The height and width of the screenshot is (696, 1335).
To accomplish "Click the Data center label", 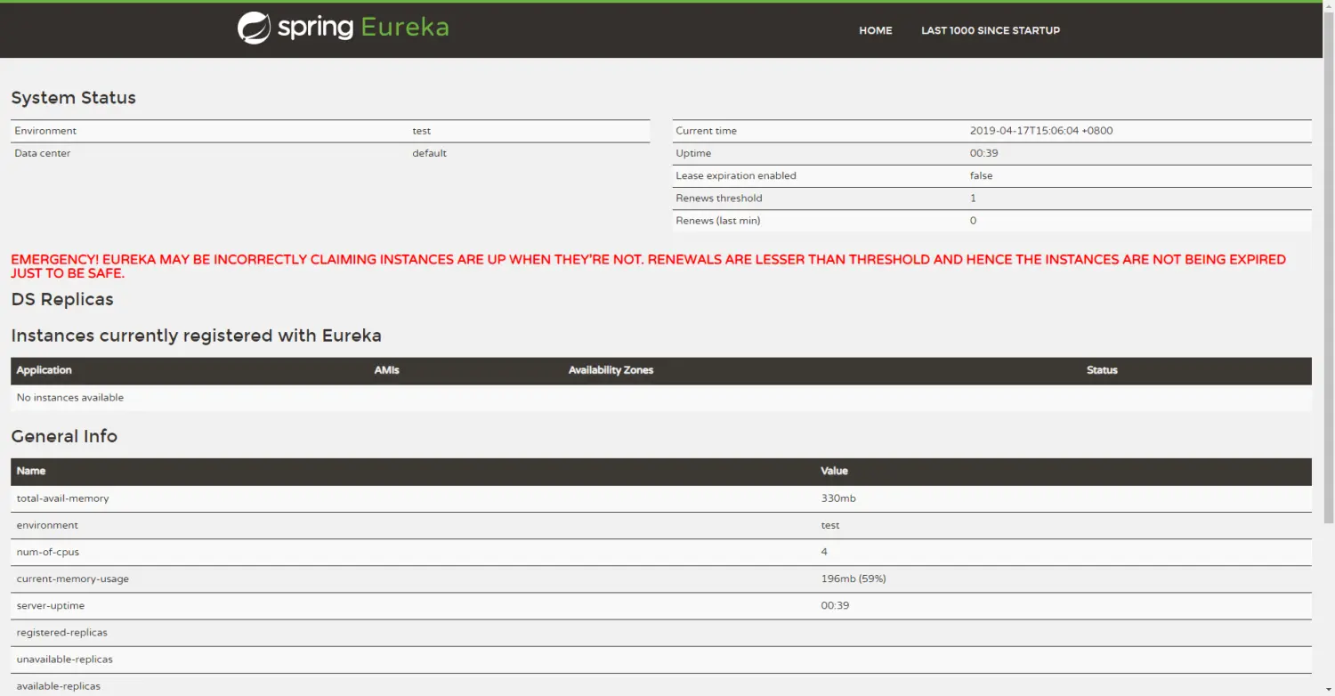I will pyautogui.click(x=43, y=153).
